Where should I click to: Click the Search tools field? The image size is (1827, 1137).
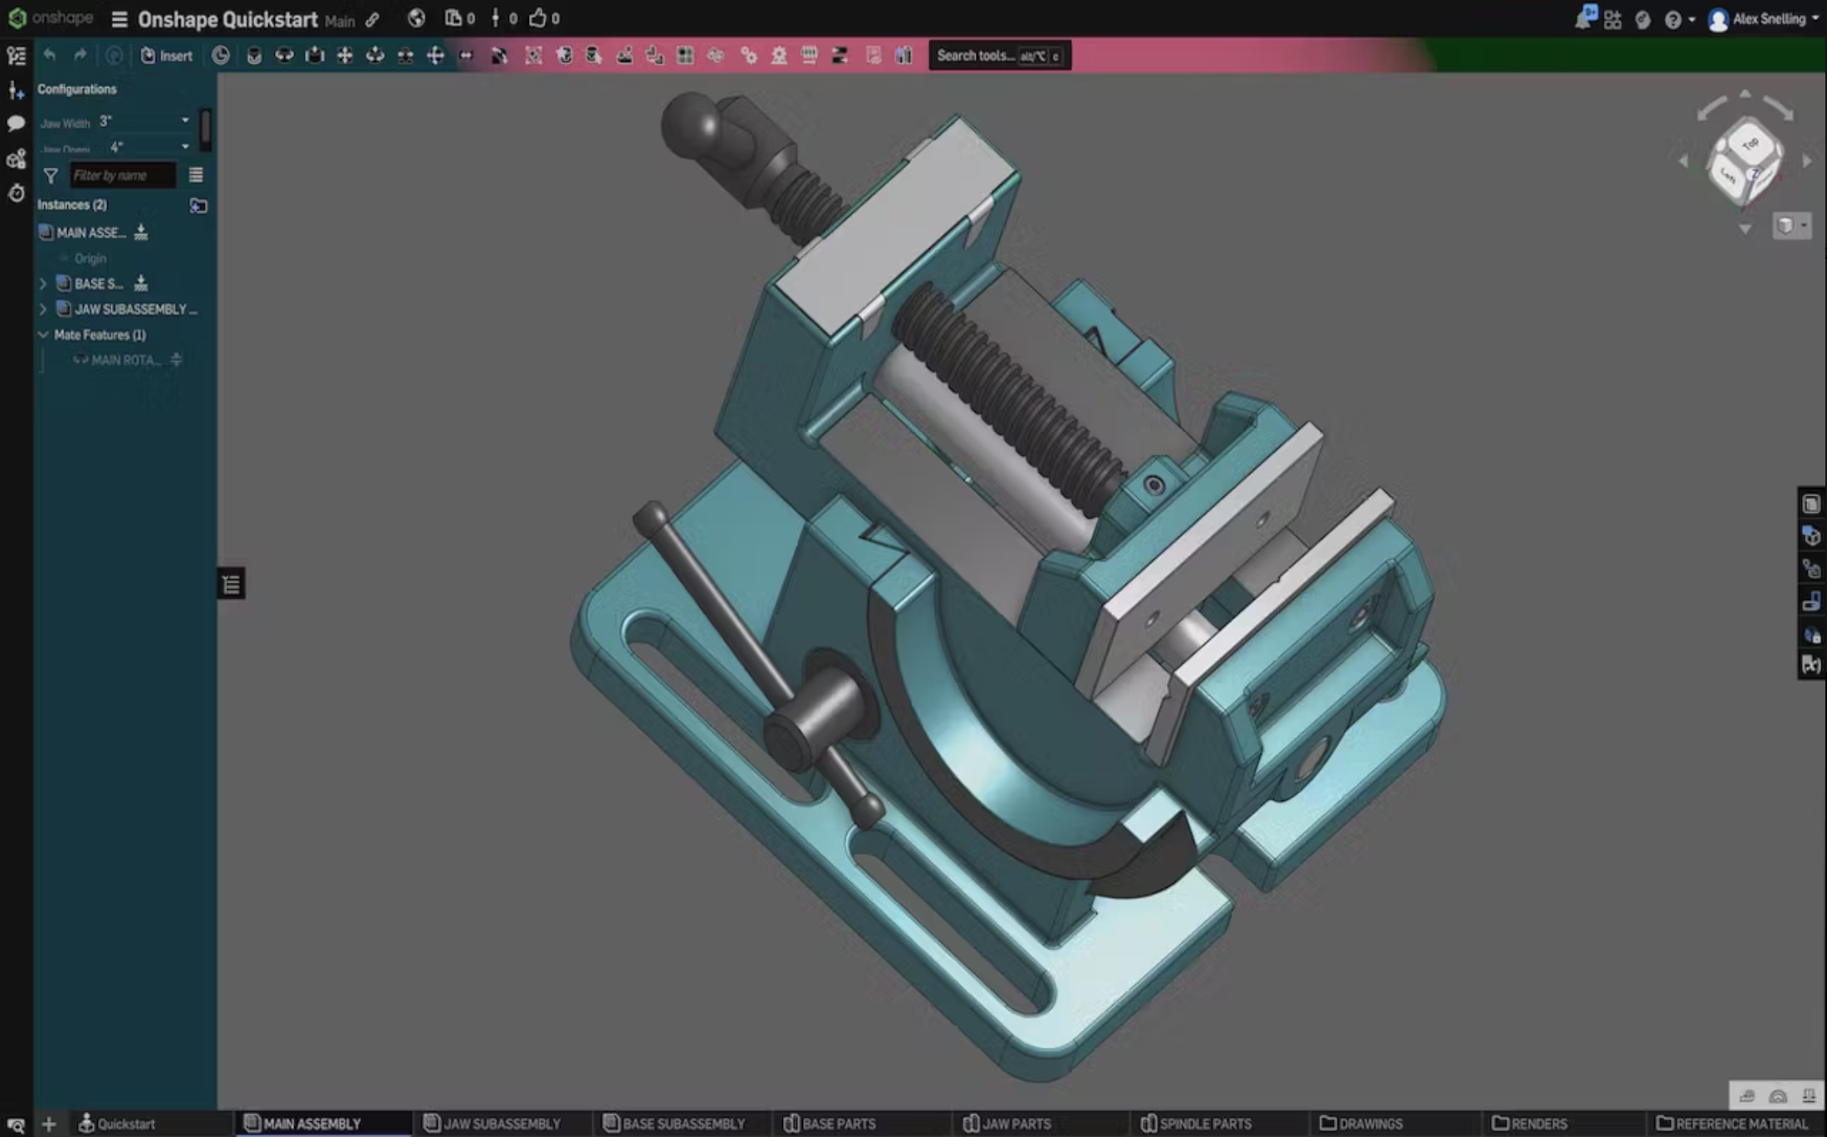1000,56
